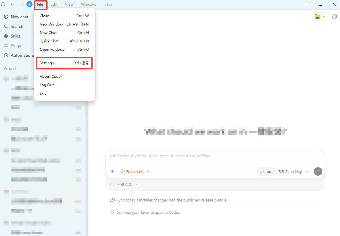
Task: Send message with the up-arrow button
Action: pos(318,171)
